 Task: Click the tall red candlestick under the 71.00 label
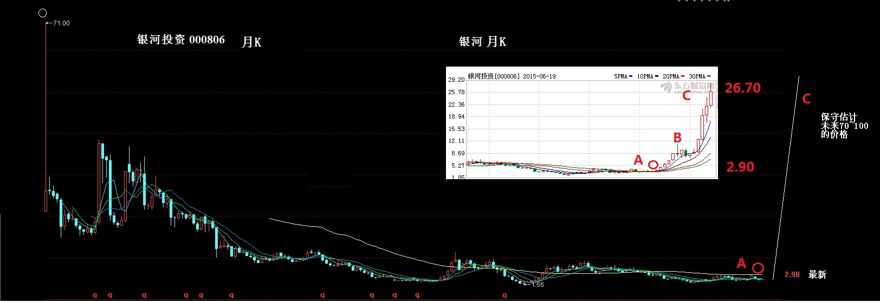tap(46, 116)
